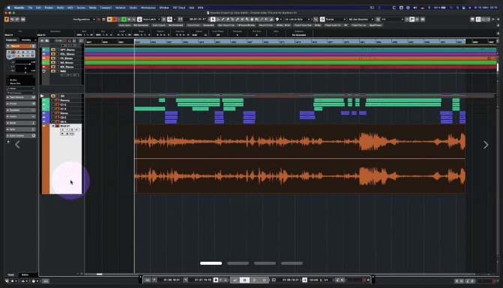Toggle global Mute state M button
Screen dimensions: 503x288
click(109, 19)
